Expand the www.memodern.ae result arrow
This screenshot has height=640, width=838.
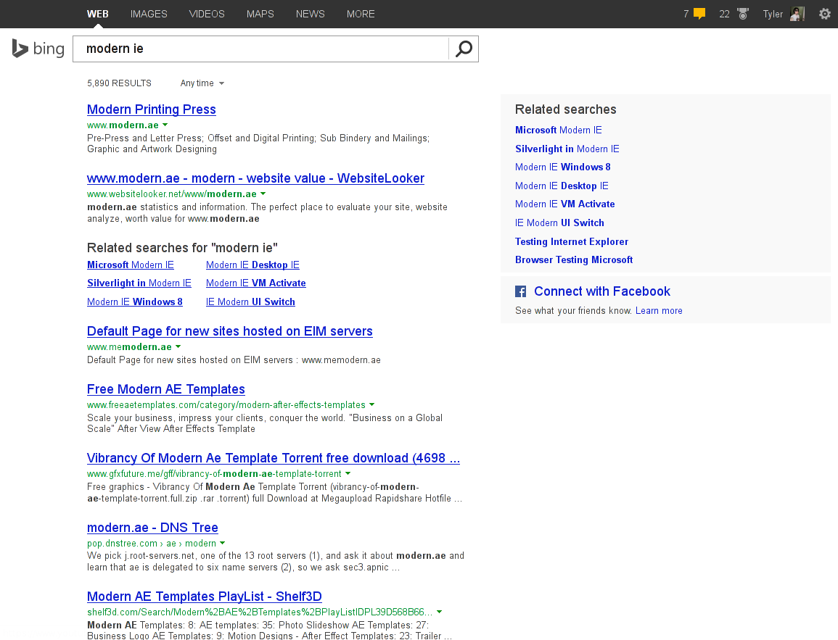(x=178, y=346)
